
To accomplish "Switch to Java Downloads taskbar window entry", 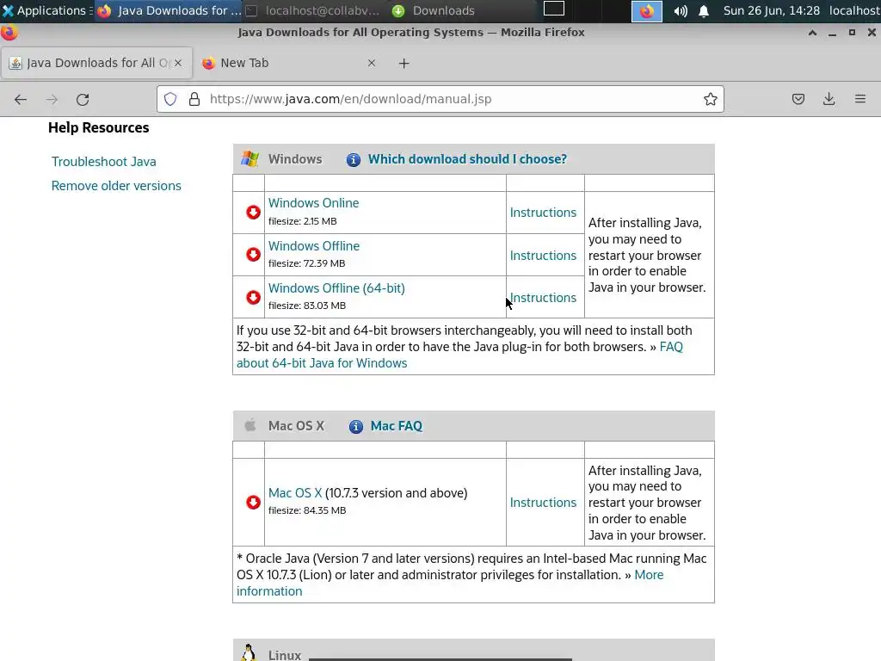I will point(169,10).
